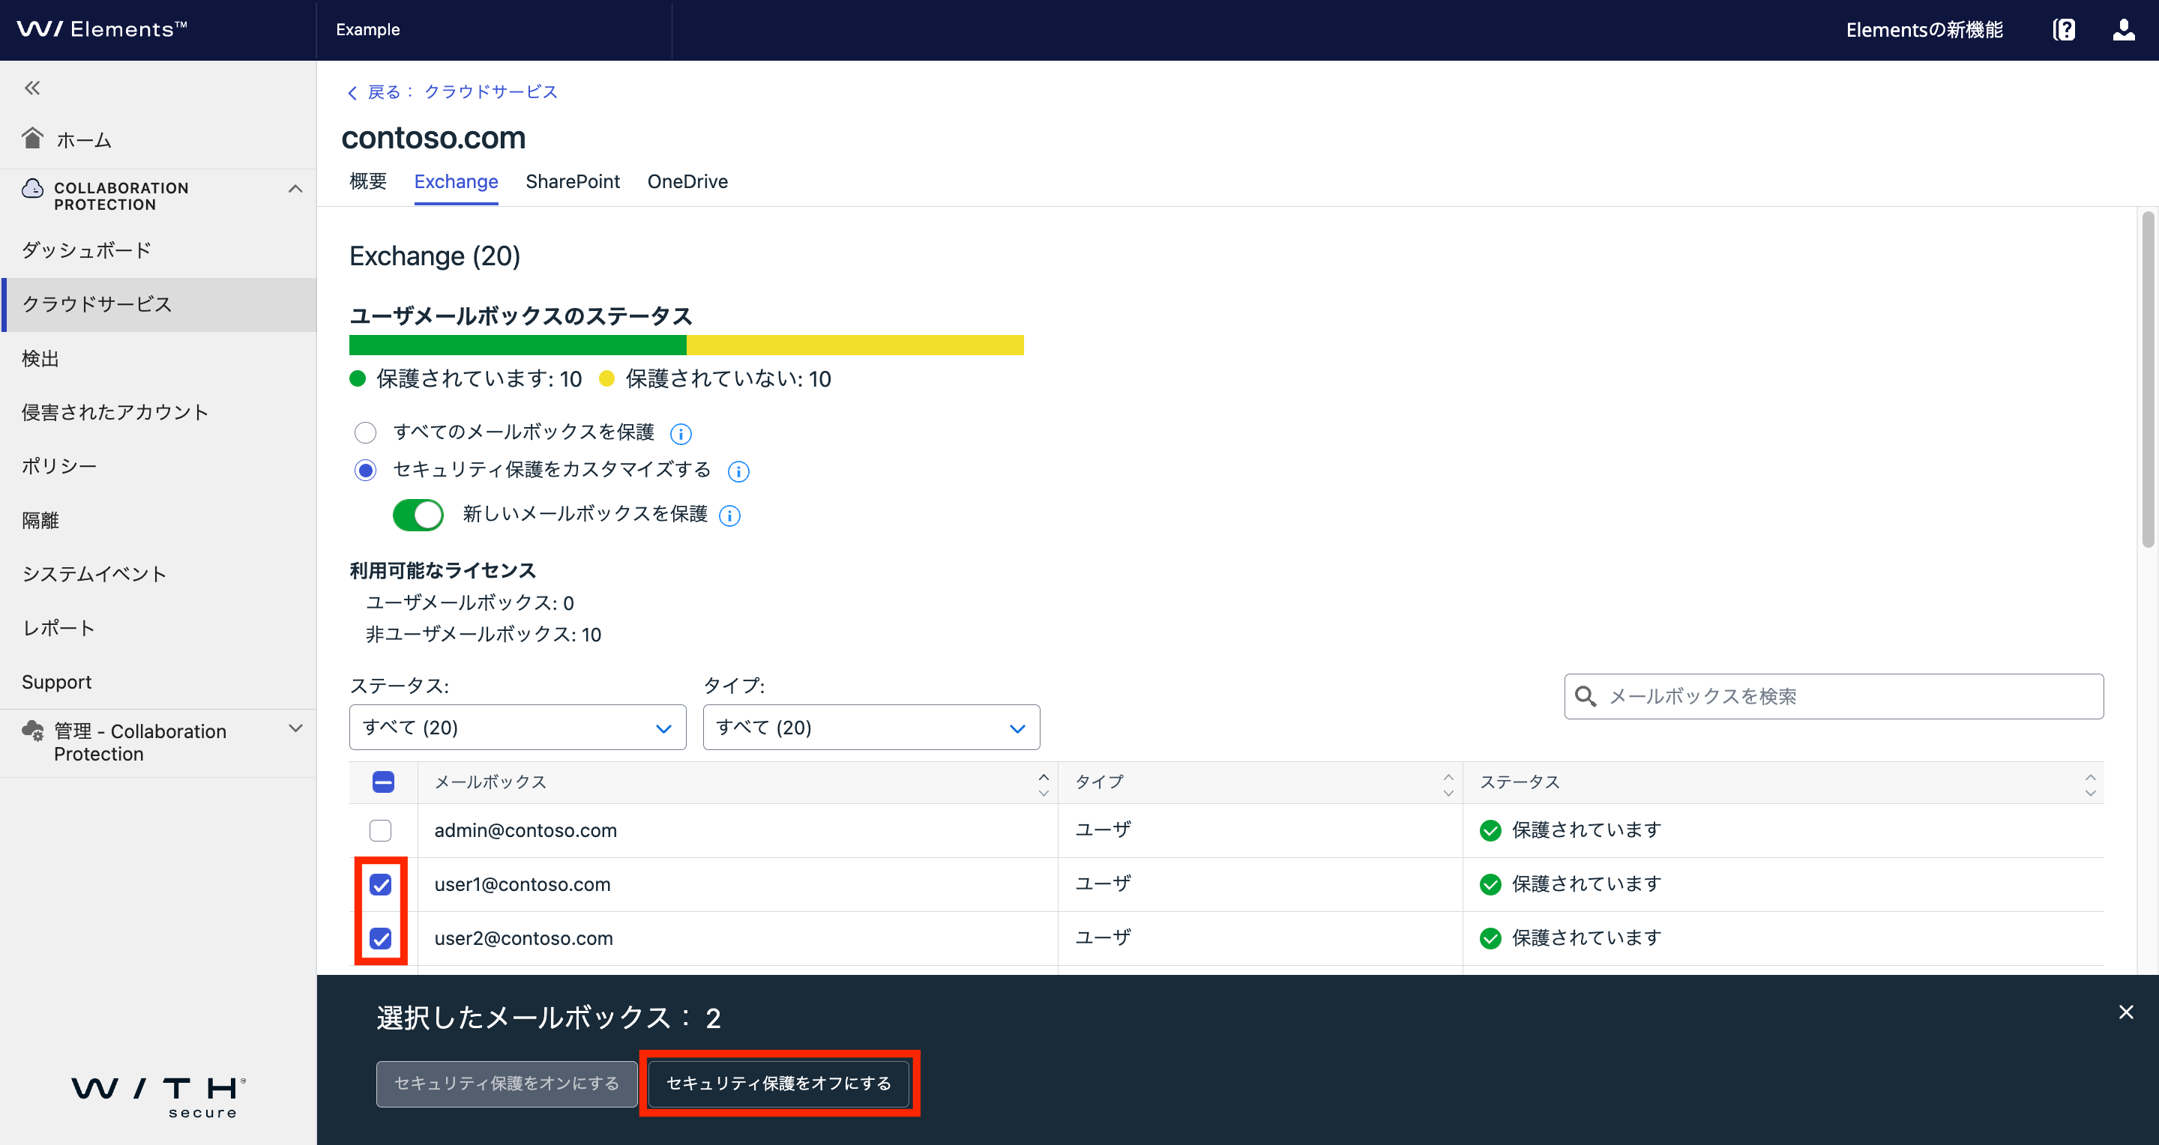The width and height of the screenshot is (2159, 1145).
Task: Click 非ユーザメールボックス: 10 license text
Action: pyautogui.click(x=484, y=635)
